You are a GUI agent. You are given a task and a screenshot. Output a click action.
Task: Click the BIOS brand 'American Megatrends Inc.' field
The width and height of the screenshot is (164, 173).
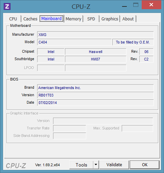pyautogui.click(x=95, y=88)
